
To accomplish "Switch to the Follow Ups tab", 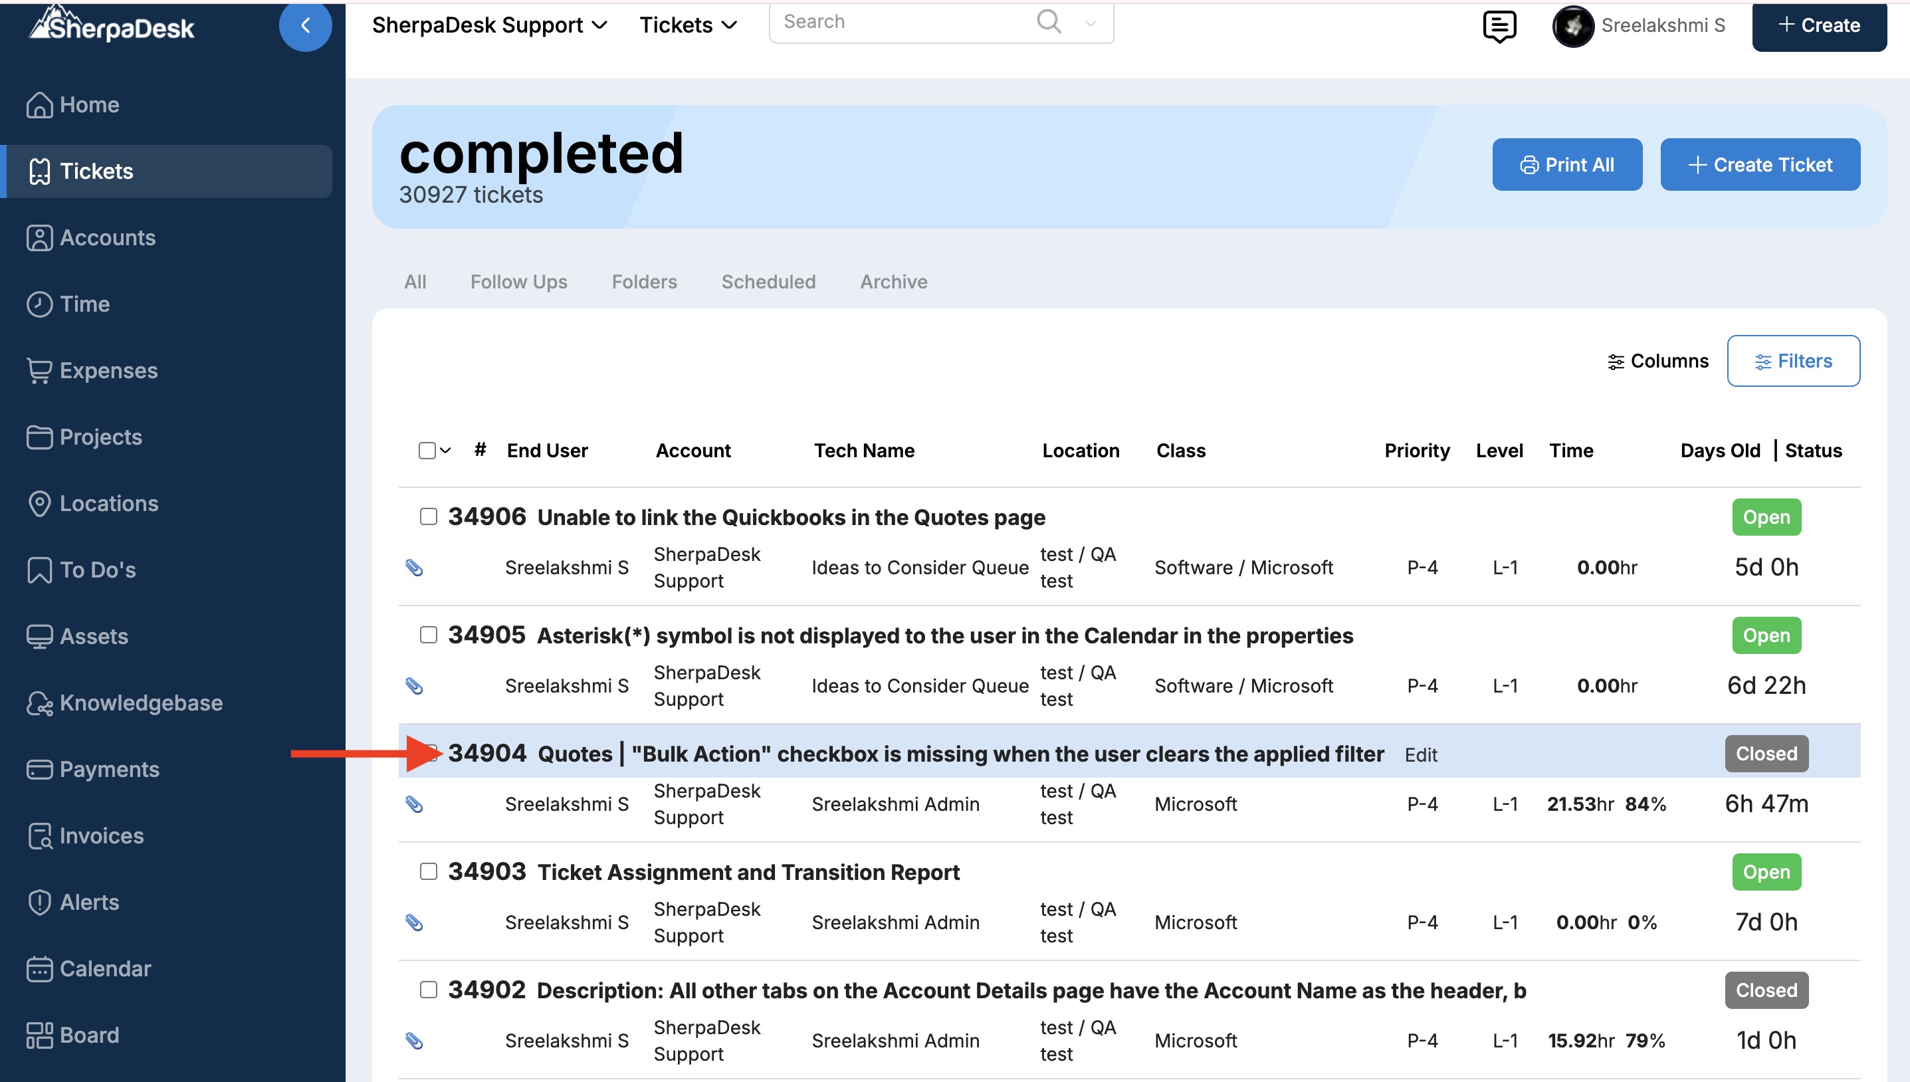I will pos(518,282).
